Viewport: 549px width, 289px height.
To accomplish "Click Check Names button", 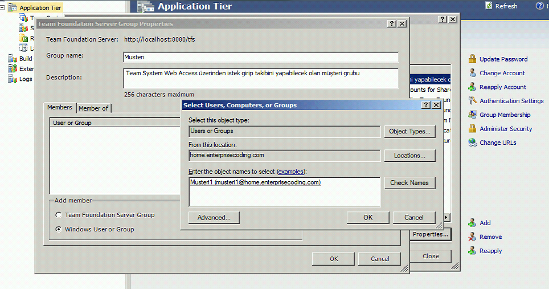I will [409, 183].
